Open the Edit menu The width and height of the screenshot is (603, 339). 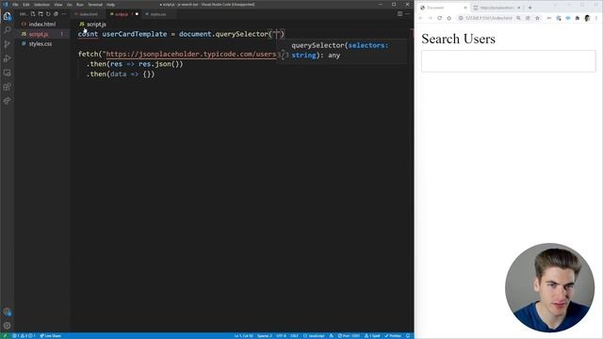click(25, 5)
